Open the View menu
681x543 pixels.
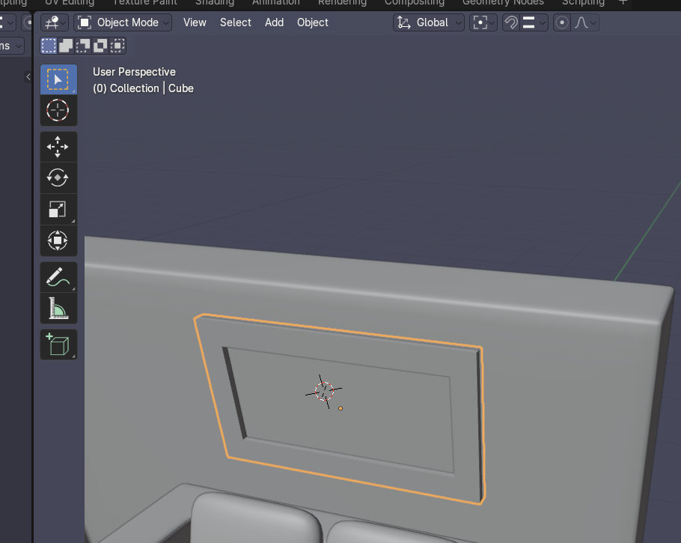click(195, 22)
